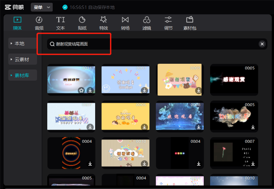Select the 00:05 black 感谢观赏 thumbnail
The width and height of the screenshot is (274, 189).
pyautogui.click(x=234, y=80)
